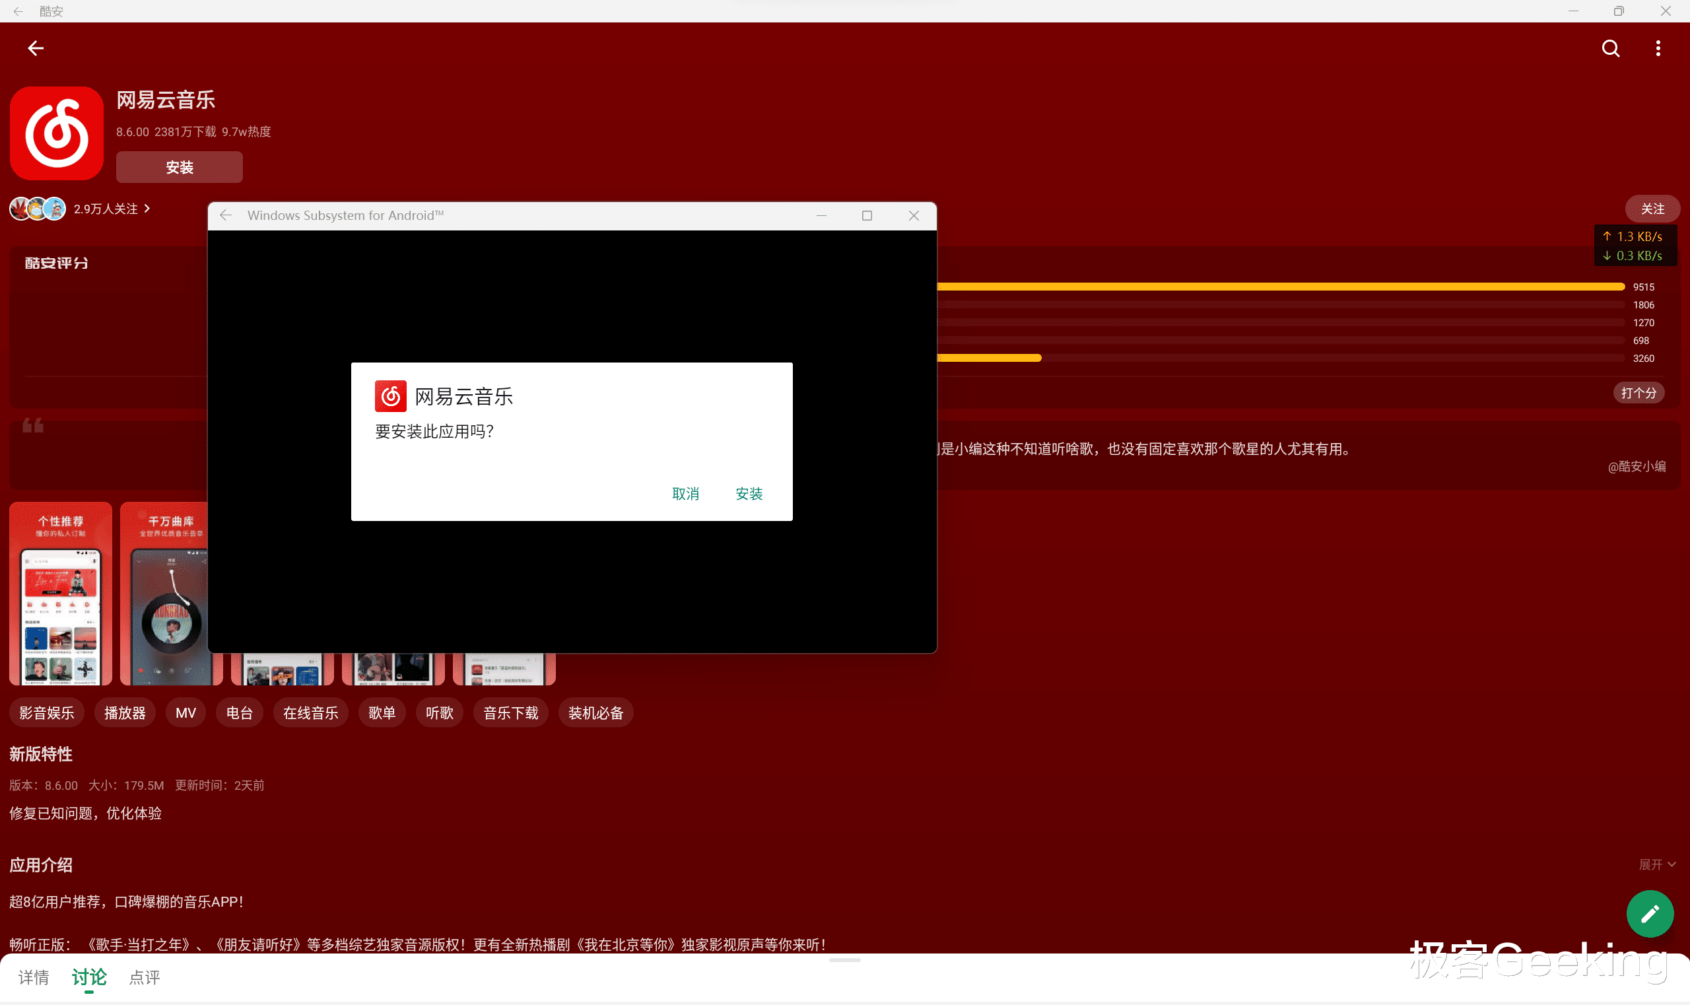Viewport: 1690px width, 1005px height.
Task: Switch to the 点评 tab
Action: point(144,977)
